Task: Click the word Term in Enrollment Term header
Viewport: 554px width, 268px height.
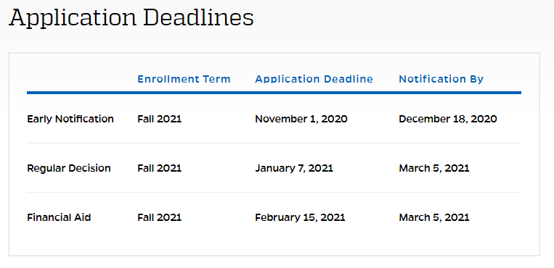Action: tap(216, 79)
